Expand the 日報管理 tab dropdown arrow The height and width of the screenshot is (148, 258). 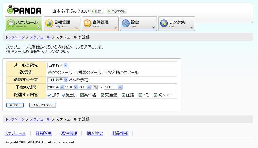[x=77, y=27]
